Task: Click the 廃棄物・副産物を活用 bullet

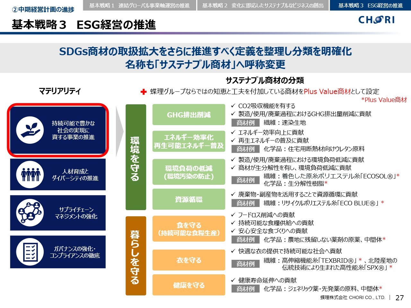Action: 294,194
